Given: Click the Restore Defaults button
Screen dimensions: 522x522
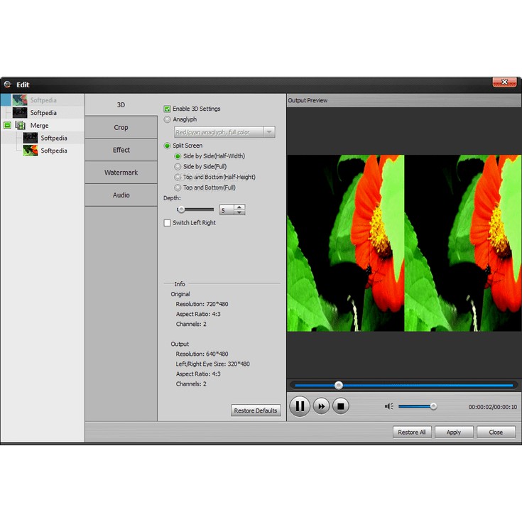Looking at the screenshot, I should (x=256, y=410).
